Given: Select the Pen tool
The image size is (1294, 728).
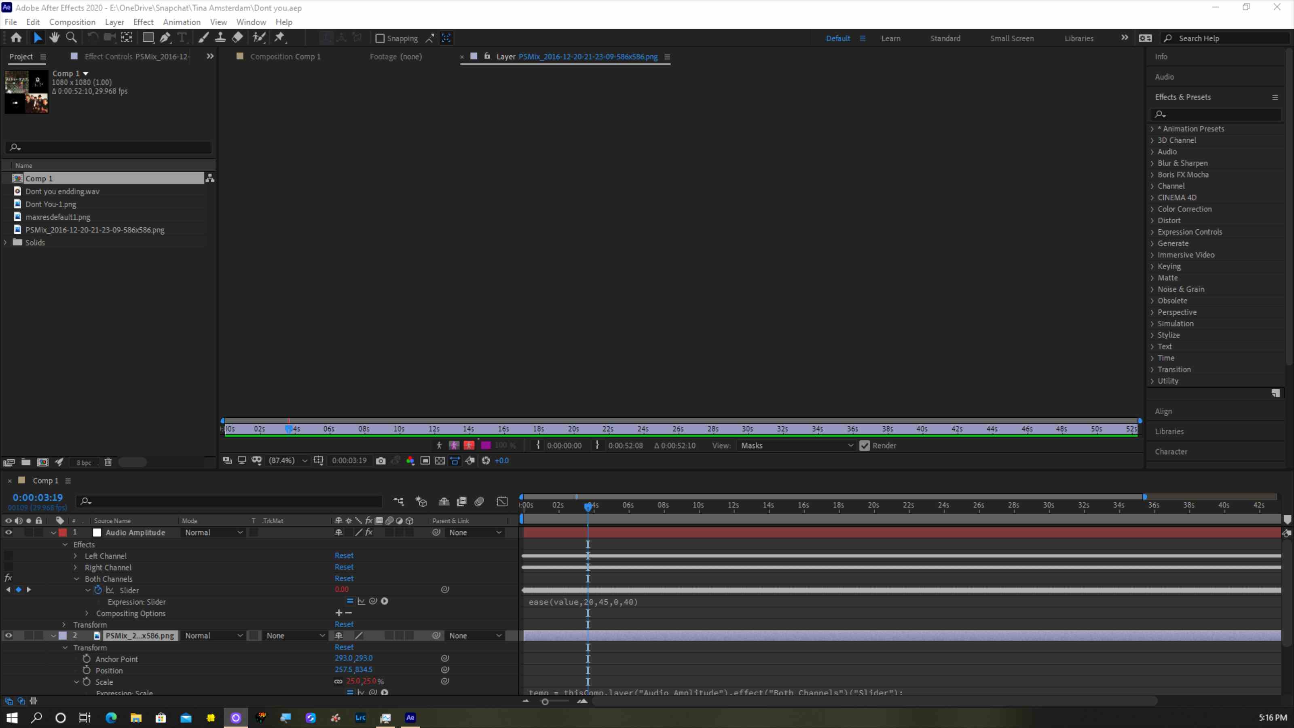Looking at the screenshot, I should coord(165,37).
